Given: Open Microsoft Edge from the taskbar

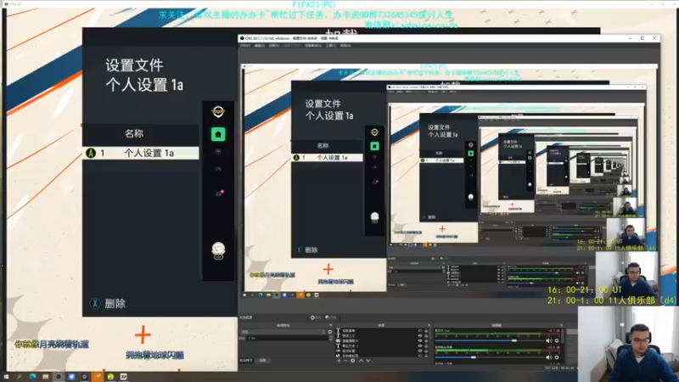Looking at the screenshot, I should (x=32, y=377).
